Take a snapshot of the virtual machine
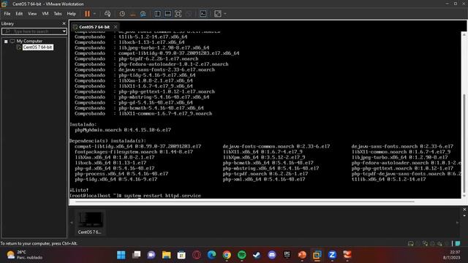This screenshot has height=263, width=468. (122, 14)
